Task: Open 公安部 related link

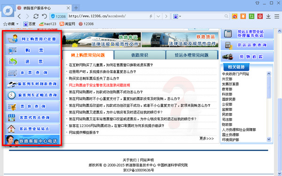Action: click(x=227, y=104)
